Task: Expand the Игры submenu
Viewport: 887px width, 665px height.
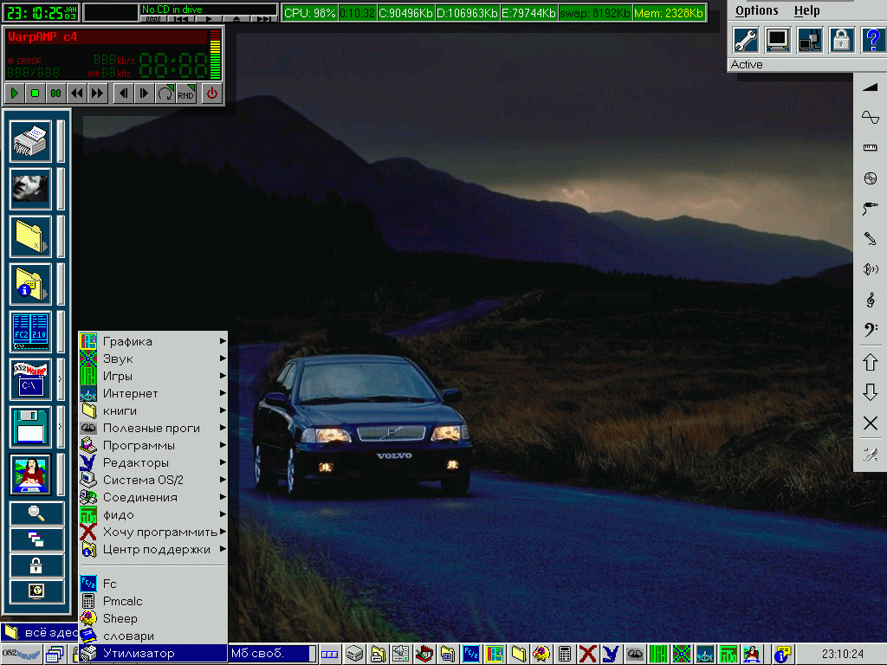Action: [152, 376]
